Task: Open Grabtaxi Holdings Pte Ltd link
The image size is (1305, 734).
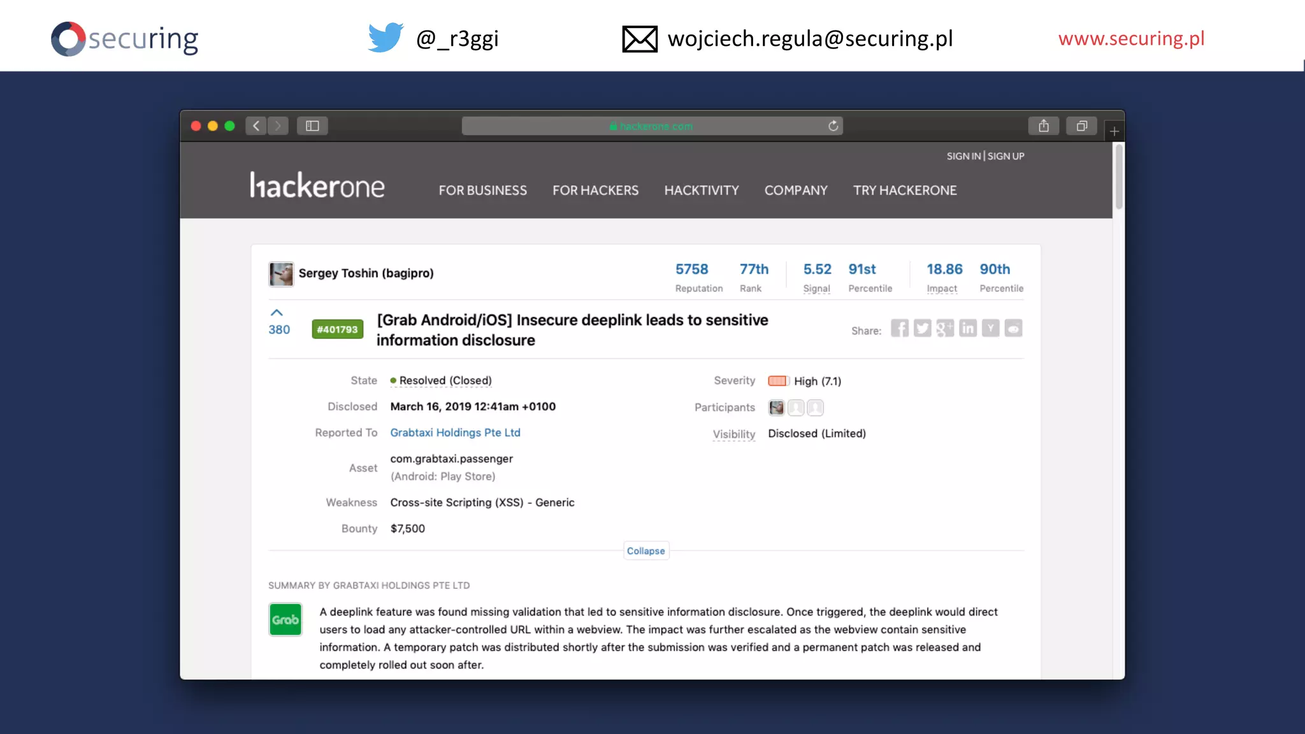Action: pos(455,433)
